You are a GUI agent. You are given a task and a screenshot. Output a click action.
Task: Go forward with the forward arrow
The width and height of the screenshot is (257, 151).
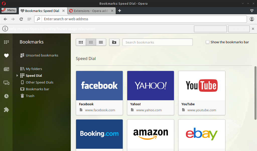point(13,19)
